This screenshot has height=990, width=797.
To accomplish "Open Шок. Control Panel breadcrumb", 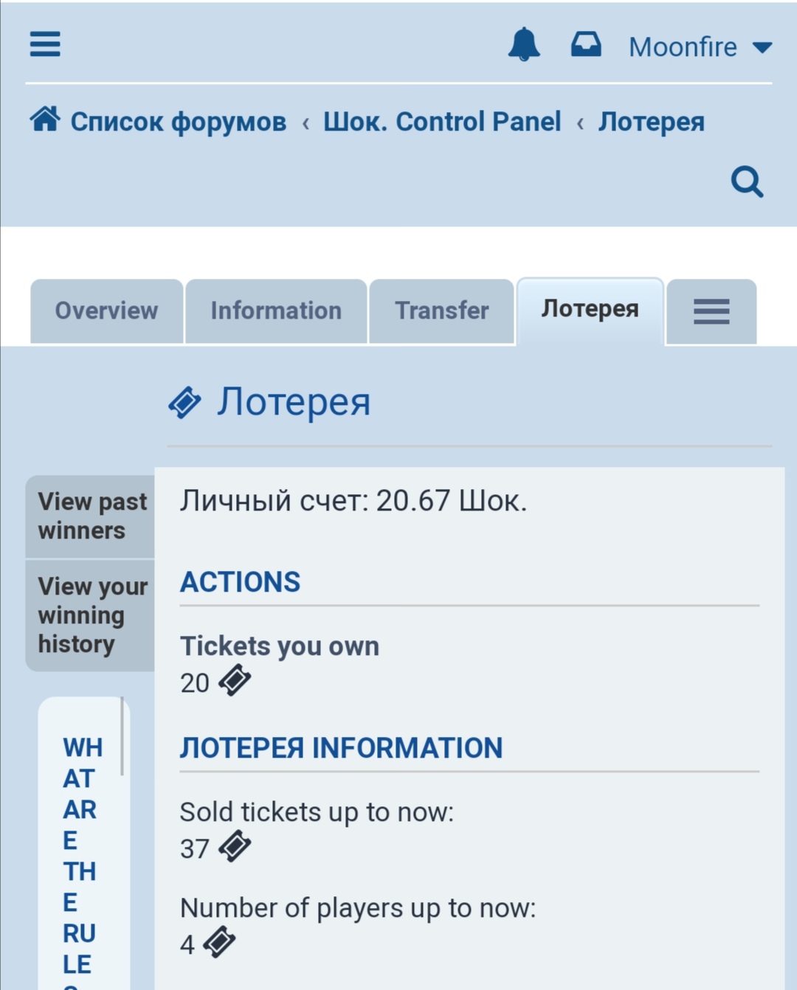I will click(442, 122).
